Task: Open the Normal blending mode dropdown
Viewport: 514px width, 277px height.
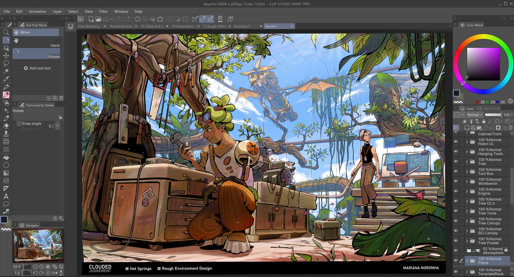Action: pos(475,115)
